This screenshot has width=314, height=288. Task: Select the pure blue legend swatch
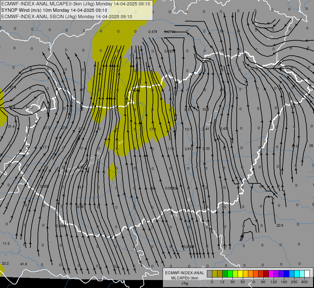point(287,274)
